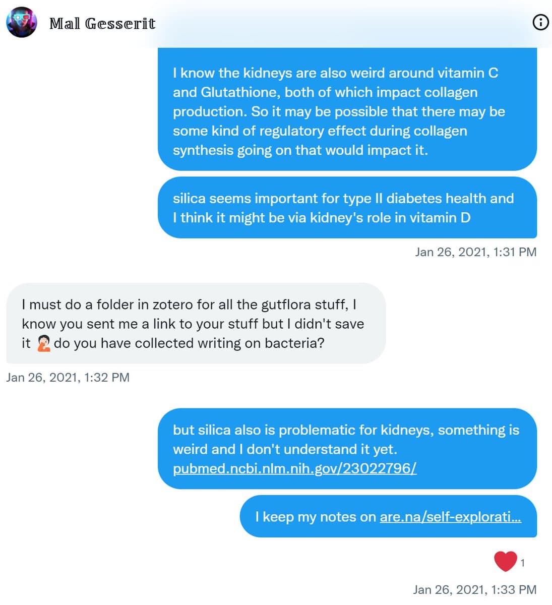Click the red heart reaction
The image size is (552, 605).
(x=505, y=562)
